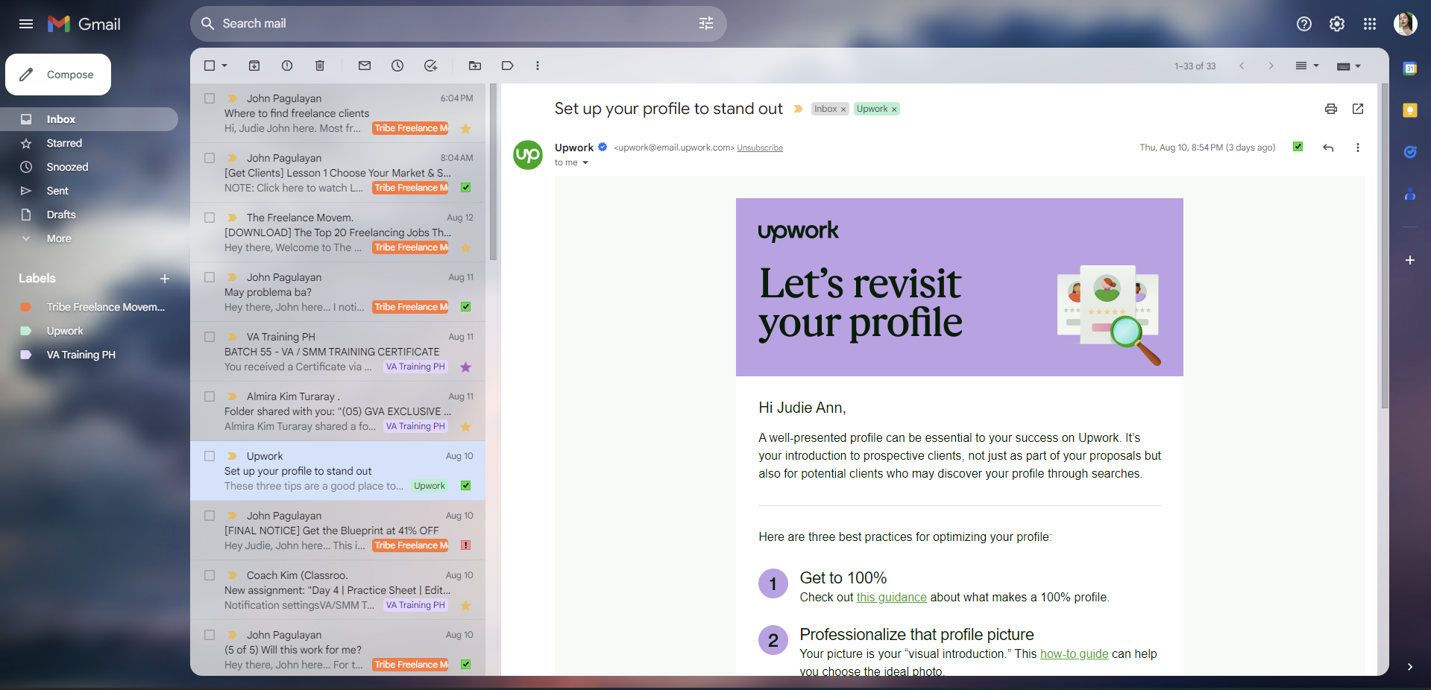
Task: Toggle the green check on opened message header
Action: (1298, 147)
